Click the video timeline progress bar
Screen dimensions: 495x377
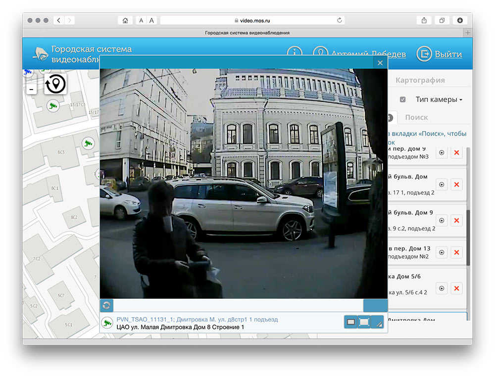point(239,305)
